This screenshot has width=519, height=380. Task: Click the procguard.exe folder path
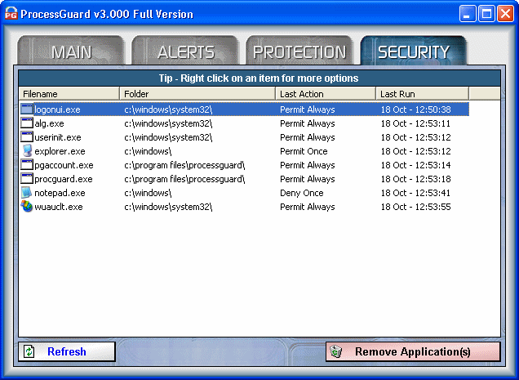[x=184, y=179]
